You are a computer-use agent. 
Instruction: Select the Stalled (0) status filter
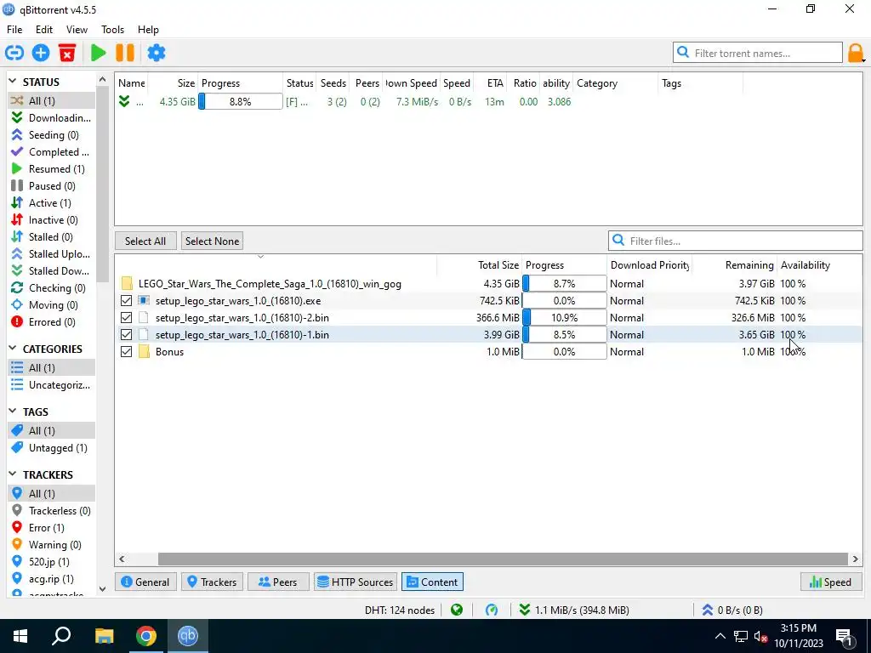[50, 237]
